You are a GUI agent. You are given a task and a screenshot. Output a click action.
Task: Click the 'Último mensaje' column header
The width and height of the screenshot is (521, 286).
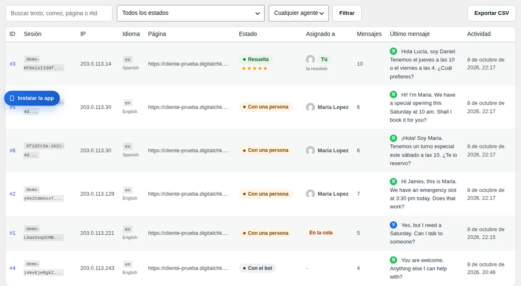410,34
